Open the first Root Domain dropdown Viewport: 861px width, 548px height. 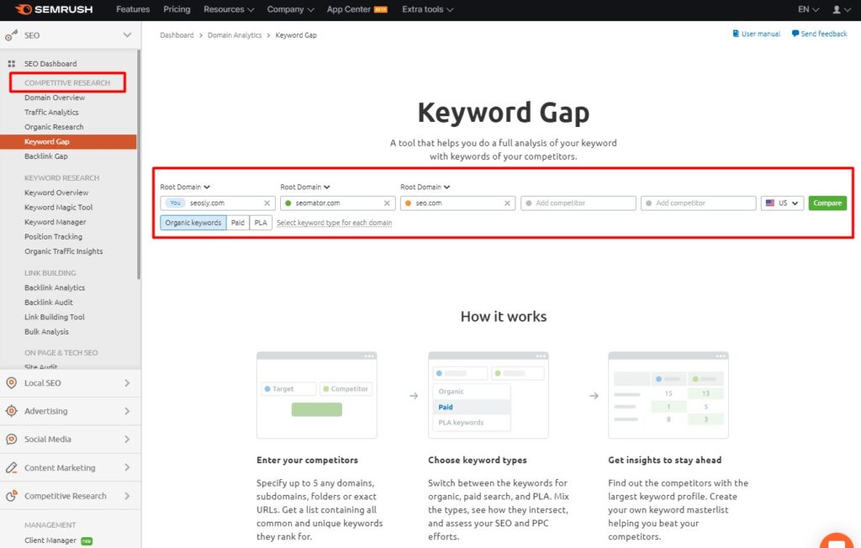point(185,187)
